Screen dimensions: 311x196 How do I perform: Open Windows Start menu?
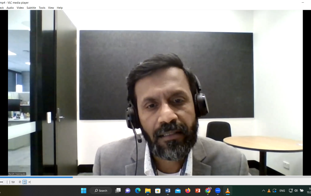(84, 191)
